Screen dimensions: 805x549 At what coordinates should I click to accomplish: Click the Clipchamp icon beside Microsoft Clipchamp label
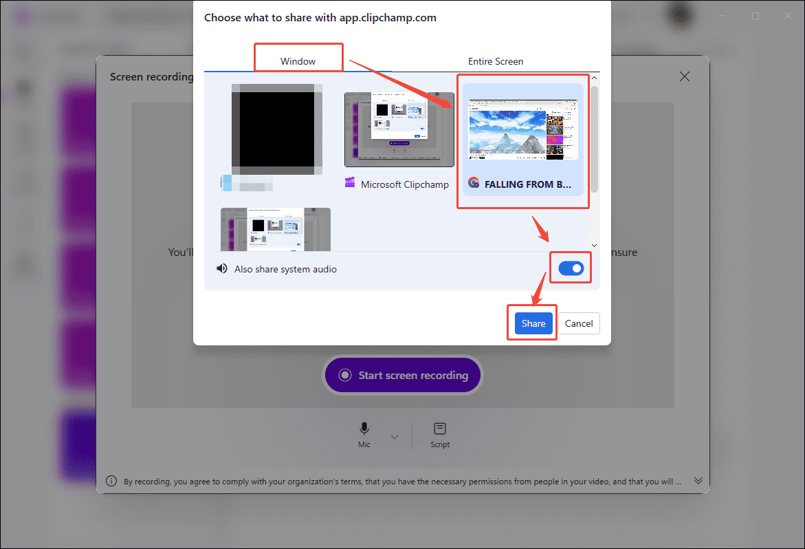pos(350,182)
